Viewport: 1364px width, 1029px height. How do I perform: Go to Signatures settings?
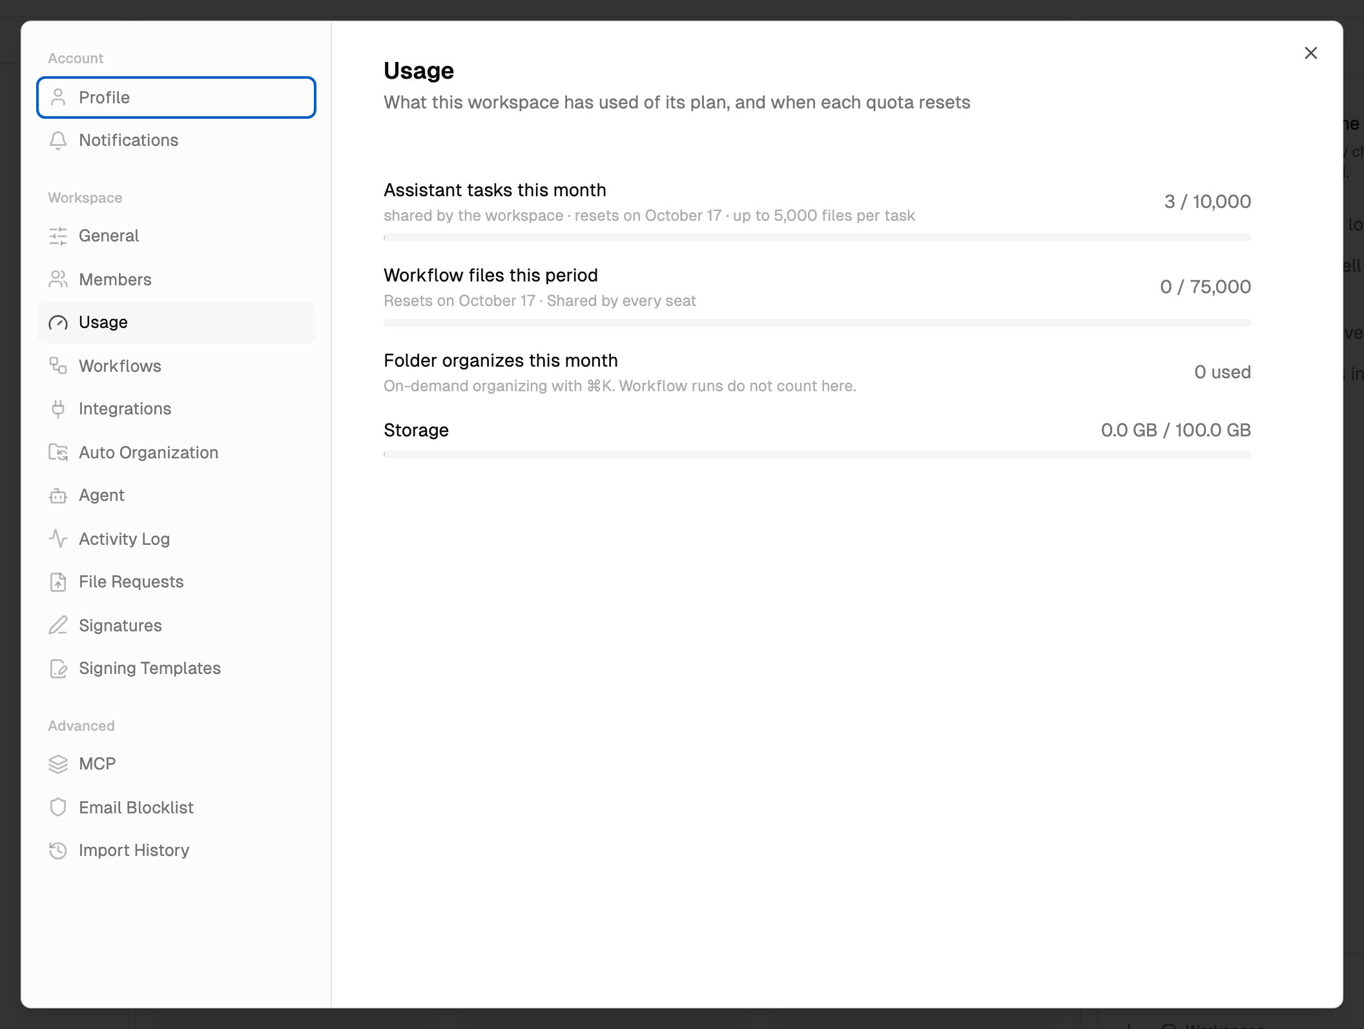(176, 626)
